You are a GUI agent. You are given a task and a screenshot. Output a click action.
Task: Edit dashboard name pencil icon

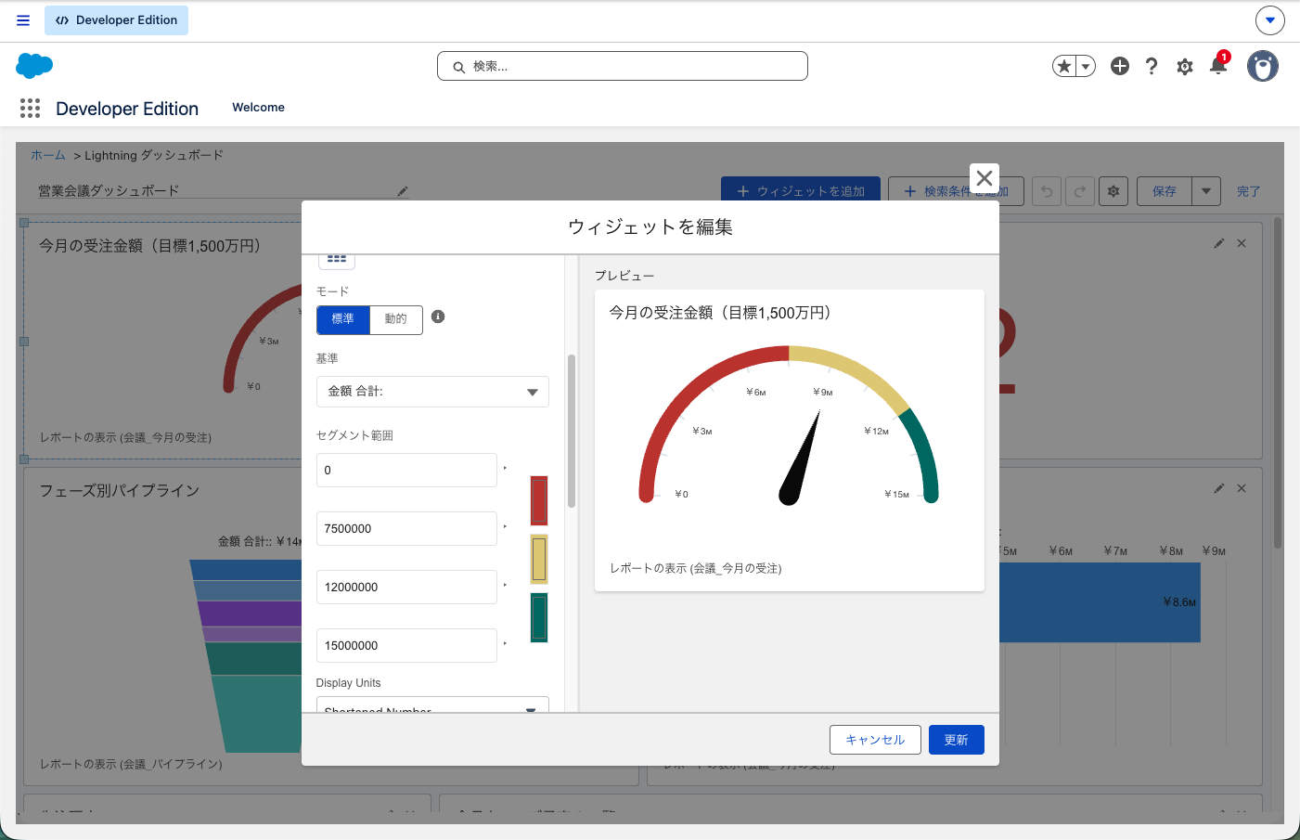pos(403,191)
